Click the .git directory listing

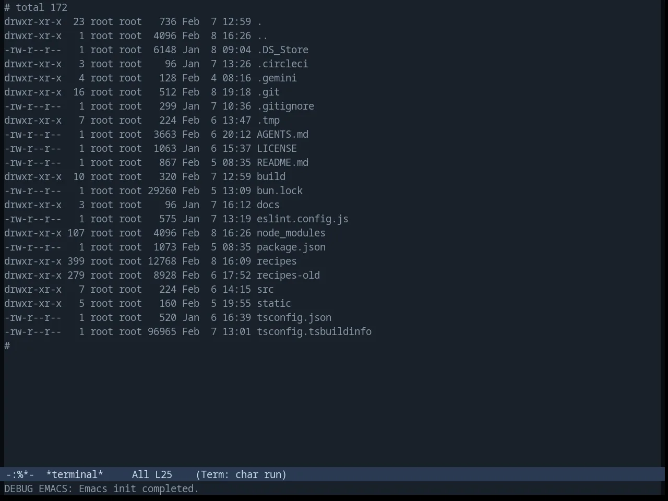pos(268,92)
